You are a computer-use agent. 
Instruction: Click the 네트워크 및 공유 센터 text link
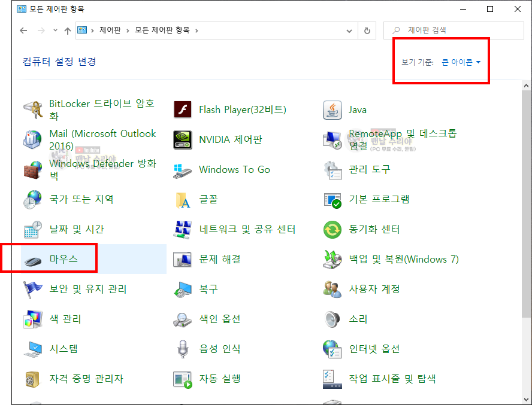point(247,230)
